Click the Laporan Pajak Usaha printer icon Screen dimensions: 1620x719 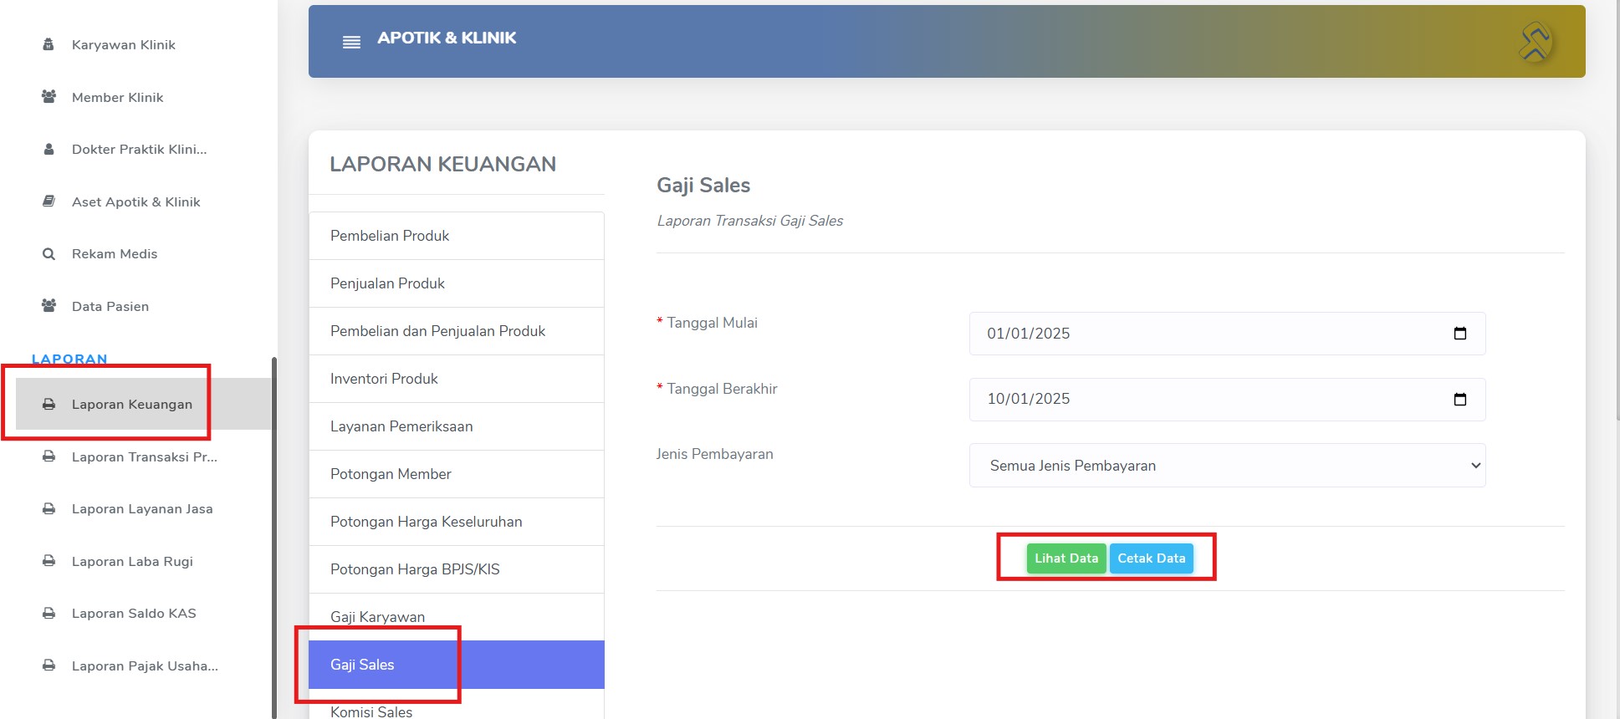(x=49, y=665)
